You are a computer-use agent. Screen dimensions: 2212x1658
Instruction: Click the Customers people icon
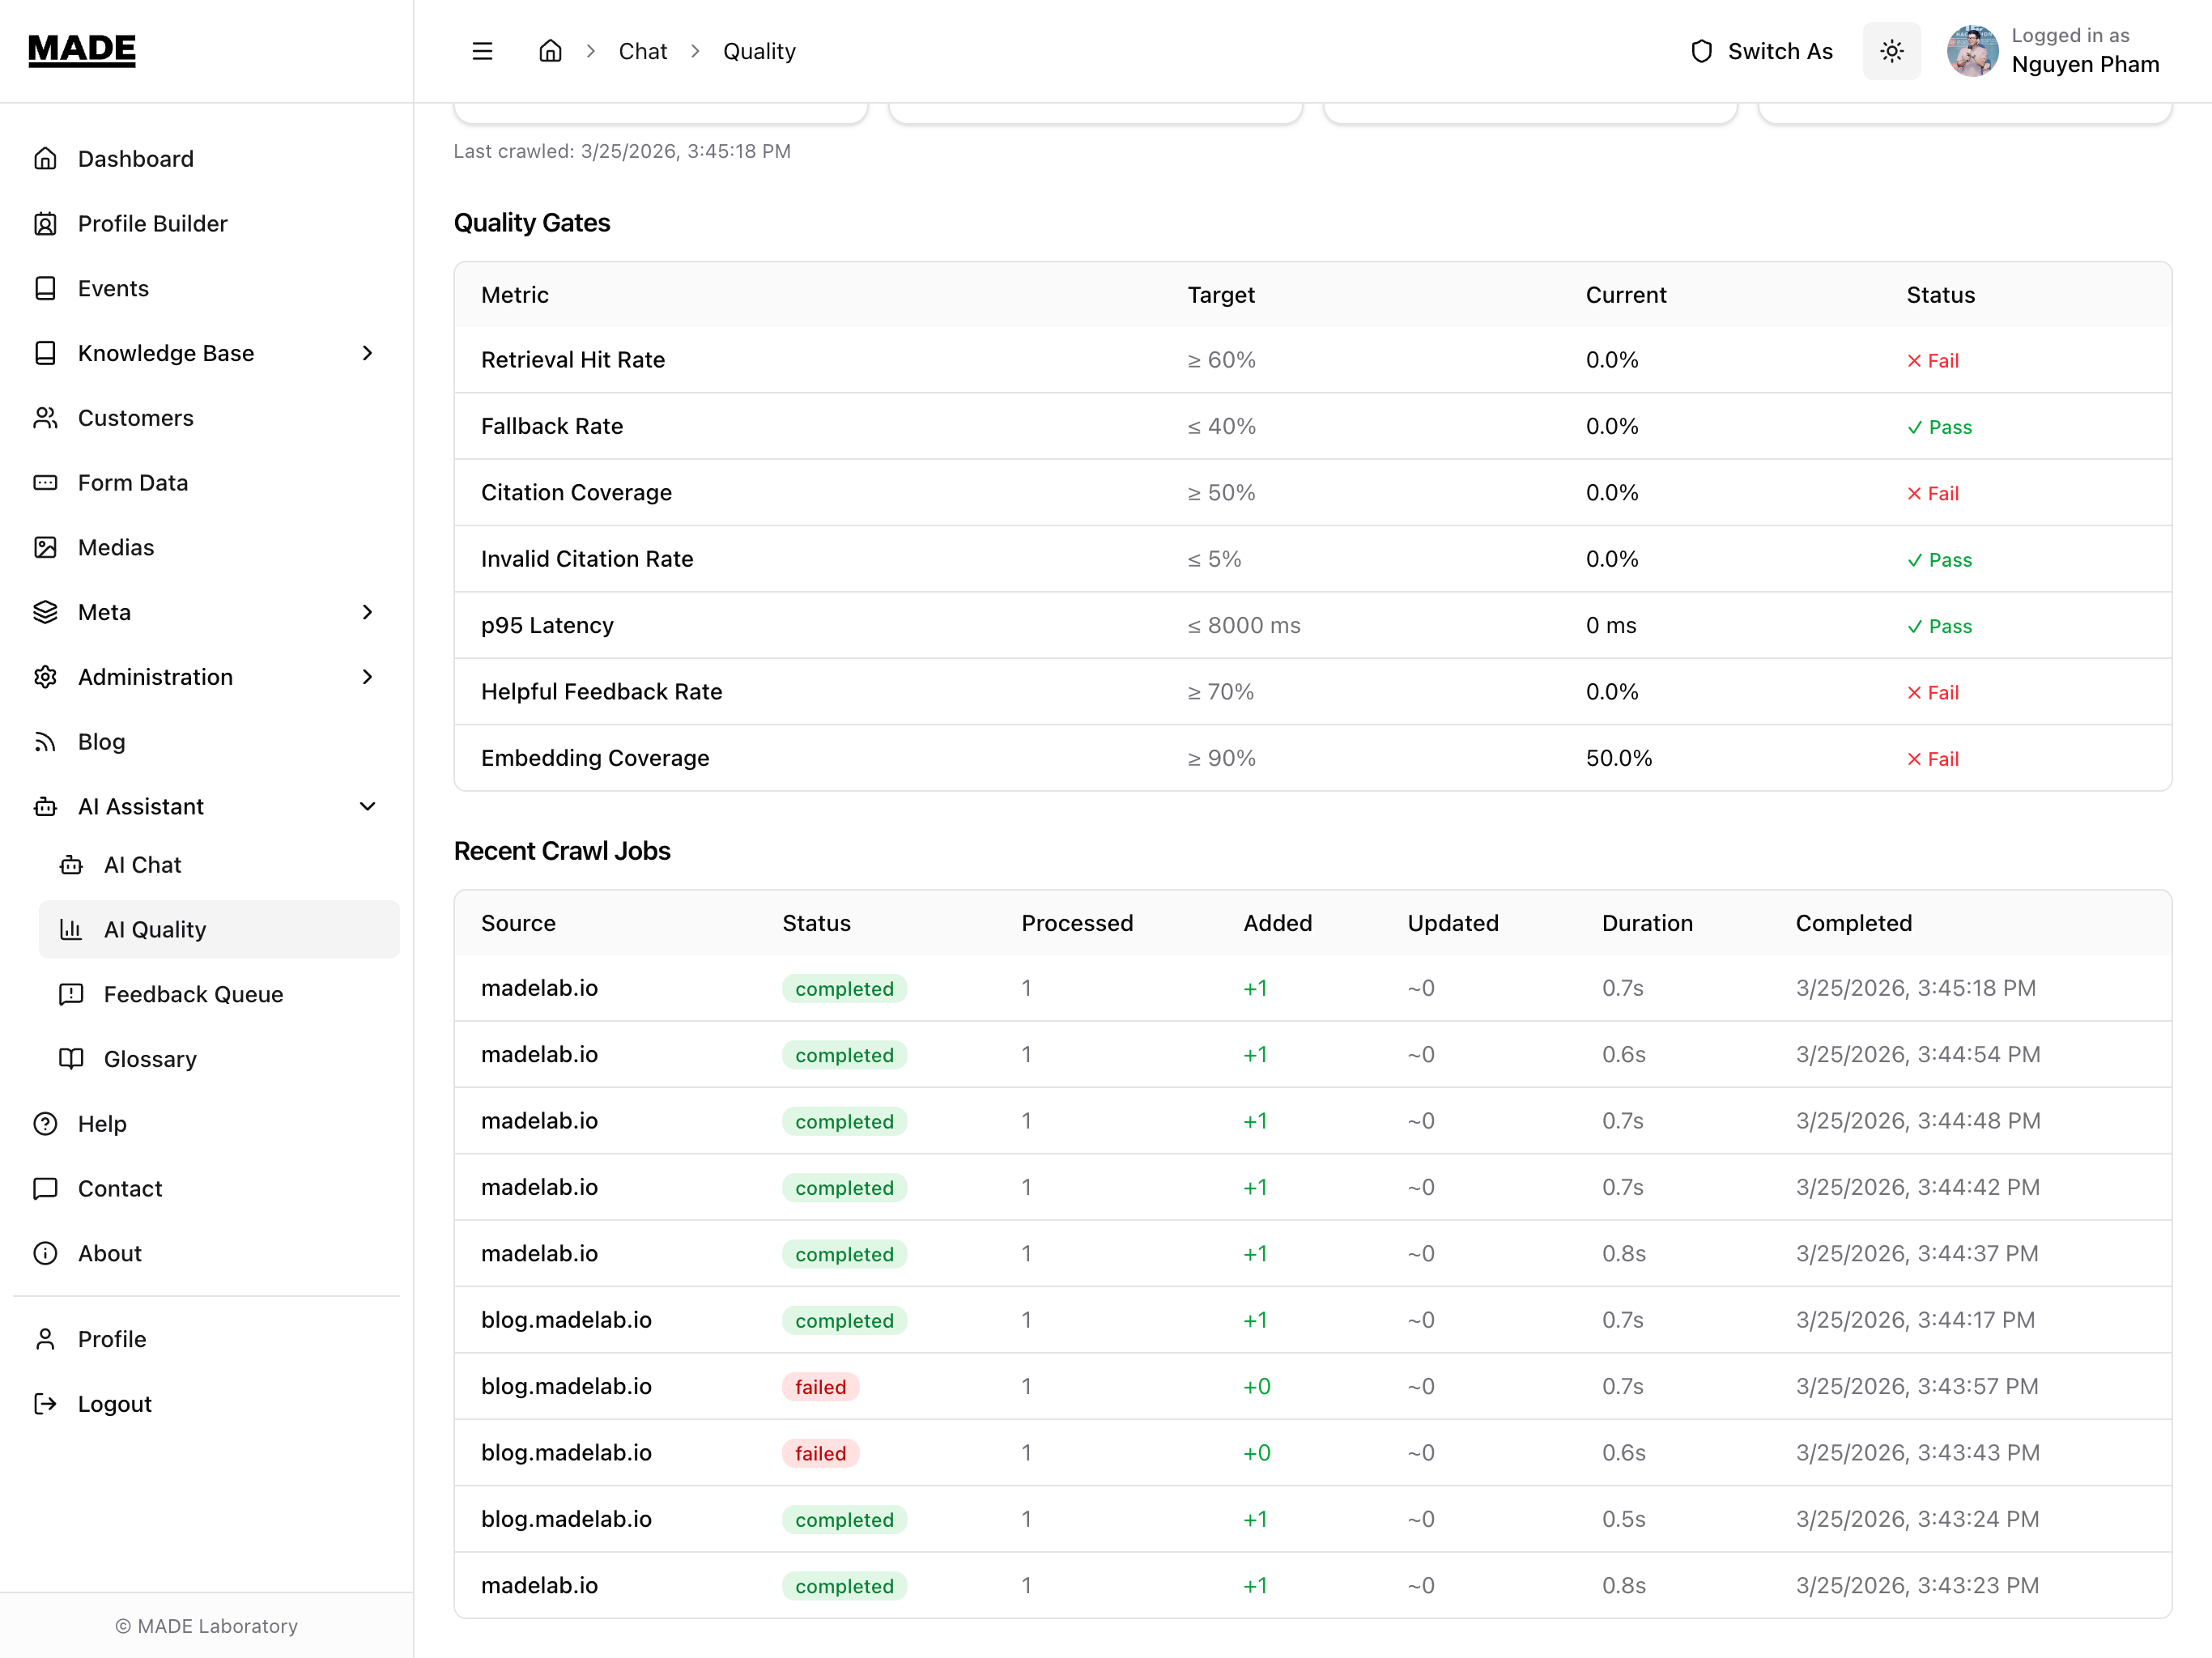46,418
